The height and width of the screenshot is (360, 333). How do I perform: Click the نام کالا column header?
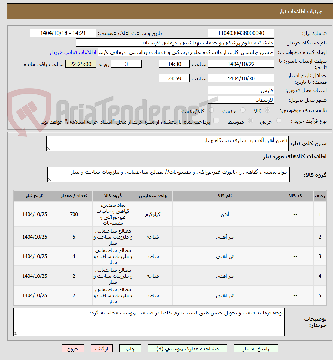click(225, 196)
